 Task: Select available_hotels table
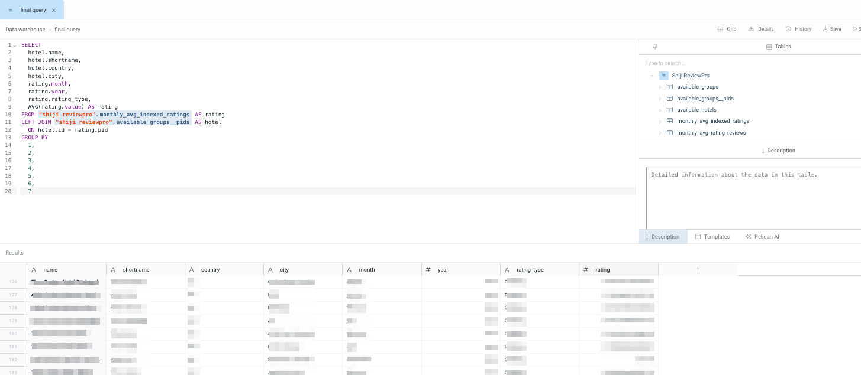[696, 110]
